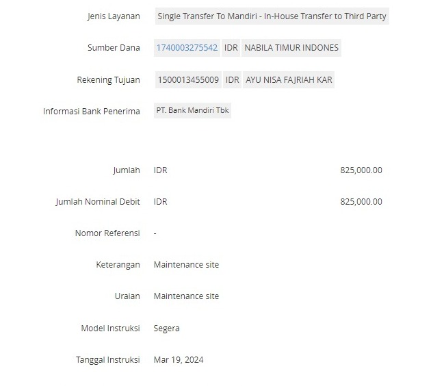
Task: Select the PT. Bank Mandiri Tbk field
Action: [192, 110]
